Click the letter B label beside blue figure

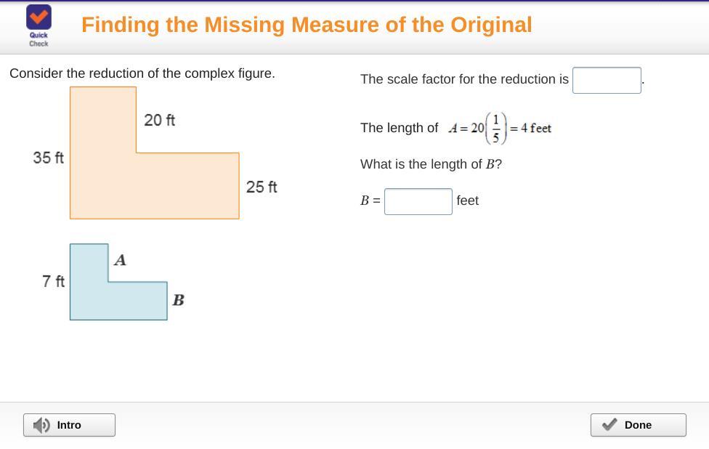(x=178, y=299)
